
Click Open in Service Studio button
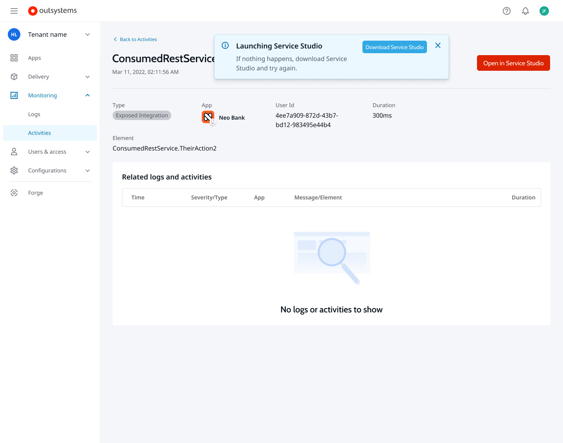coord(513,63)
